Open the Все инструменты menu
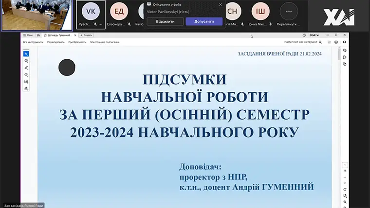The image size is (370, 208). [33, 42]
